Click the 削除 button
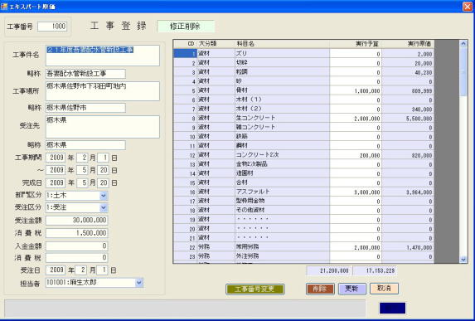This screenshot has width=475, height=321. [x=320, y=289]
